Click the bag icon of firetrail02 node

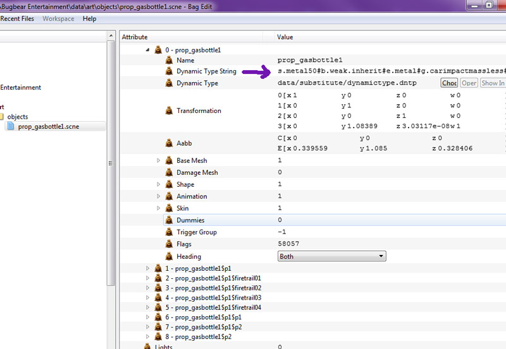pyautogui.click(x=158, y=288)
